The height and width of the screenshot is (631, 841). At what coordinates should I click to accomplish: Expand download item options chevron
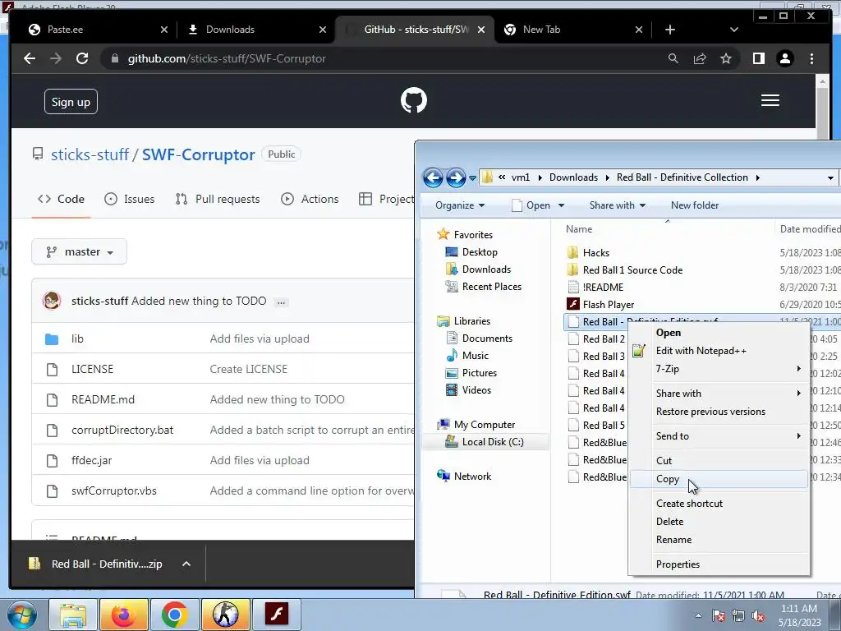point(186,564)
